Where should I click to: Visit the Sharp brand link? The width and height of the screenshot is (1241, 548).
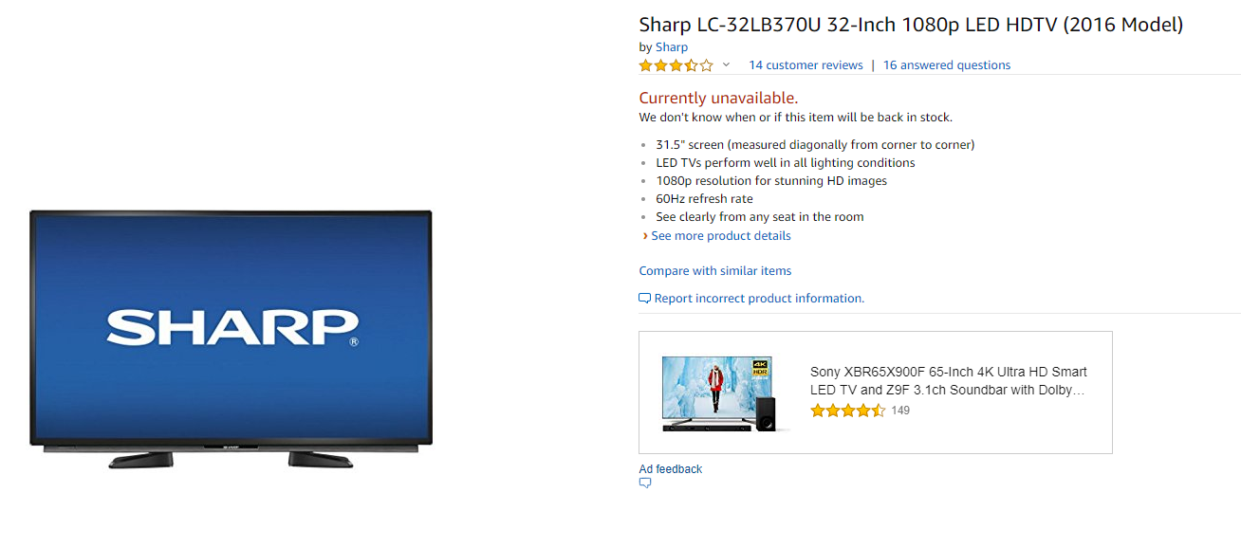672,46
